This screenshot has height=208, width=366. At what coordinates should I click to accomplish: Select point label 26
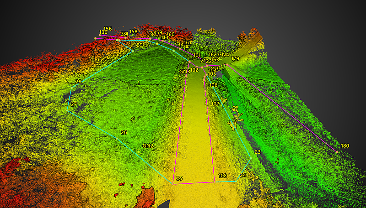(x=124, y=132)
